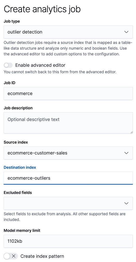
Task: Click the 'Job description' label
Action: click(x=18, y=108)
